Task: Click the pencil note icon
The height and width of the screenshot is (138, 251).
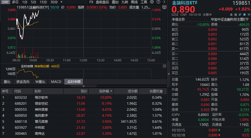Action: click(240, 15)
